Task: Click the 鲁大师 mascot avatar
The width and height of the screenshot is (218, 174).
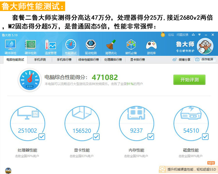Action: point(205,46)
